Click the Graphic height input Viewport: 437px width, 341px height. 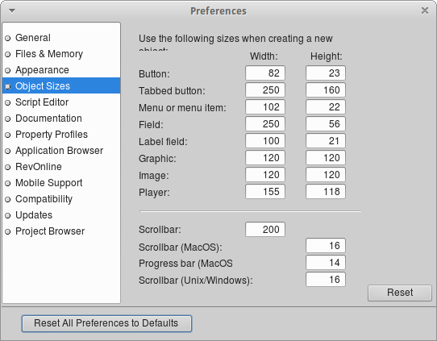[x=326, y=158]
